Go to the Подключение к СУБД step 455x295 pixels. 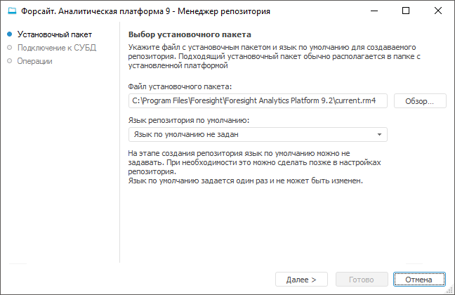[x=57, y=48]
